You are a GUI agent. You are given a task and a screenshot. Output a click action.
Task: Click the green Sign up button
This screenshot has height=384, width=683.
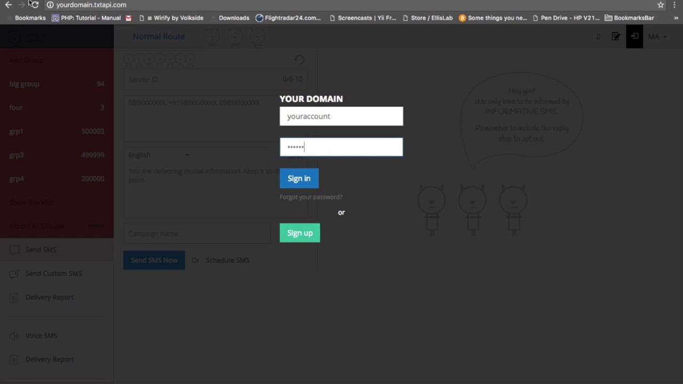click(300, 233)
